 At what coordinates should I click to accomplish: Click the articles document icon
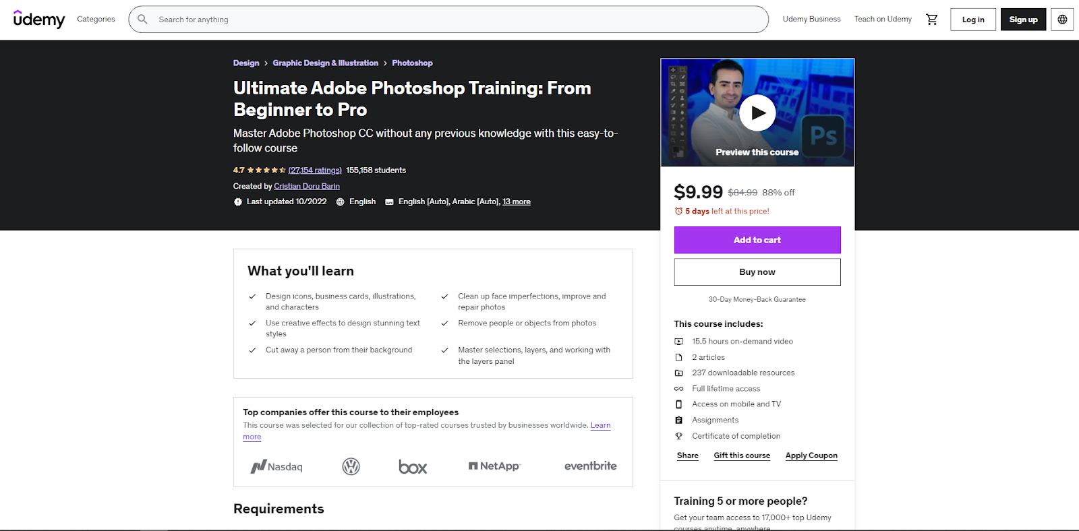pos(679,358)
